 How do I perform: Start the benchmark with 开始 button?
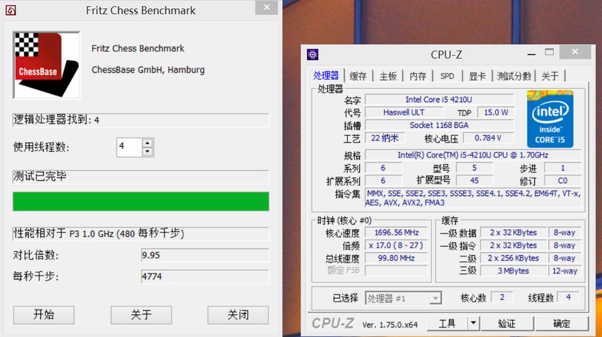coord(44,315)
